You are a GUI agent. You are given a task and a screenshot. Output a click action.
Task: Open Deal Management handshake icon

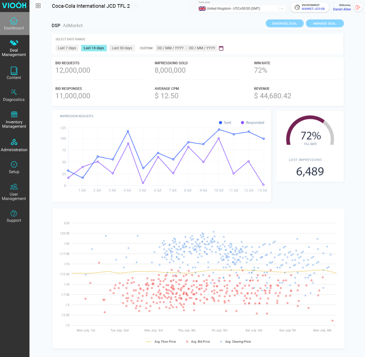14,43
